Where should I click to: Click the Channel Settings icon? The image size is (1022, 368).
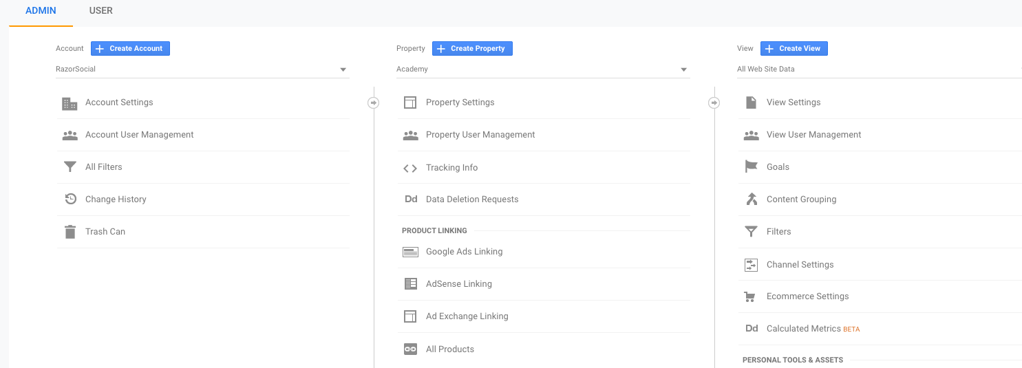751,265
